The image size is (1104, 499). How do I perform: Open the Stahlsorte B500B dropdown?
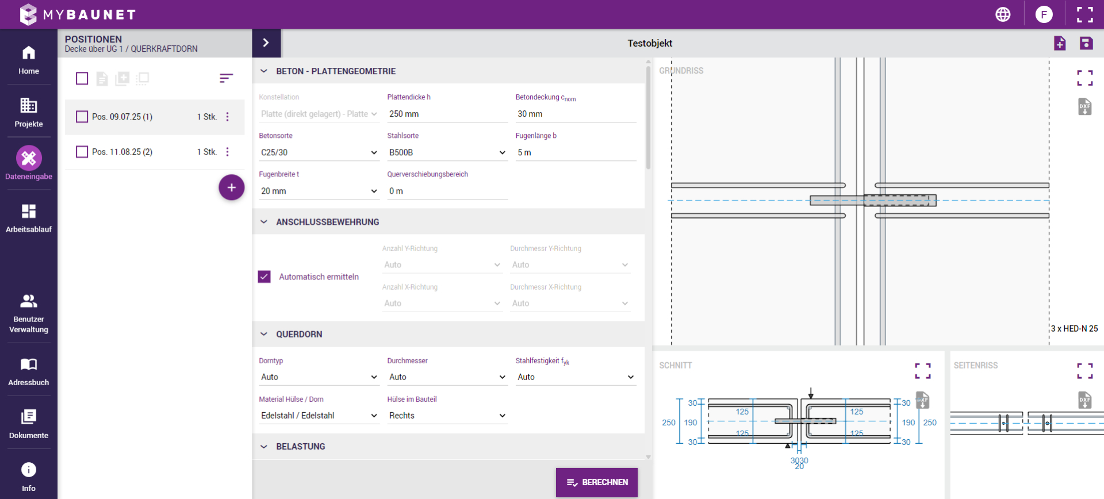tap(447, 152)
